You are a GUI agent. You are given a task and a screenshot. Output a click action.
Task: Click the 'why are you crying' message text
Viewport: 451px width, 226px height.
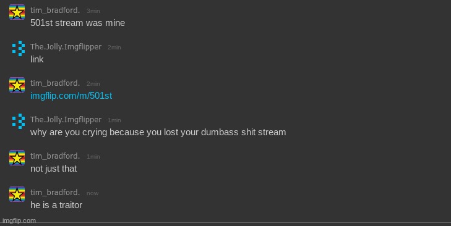158,132
